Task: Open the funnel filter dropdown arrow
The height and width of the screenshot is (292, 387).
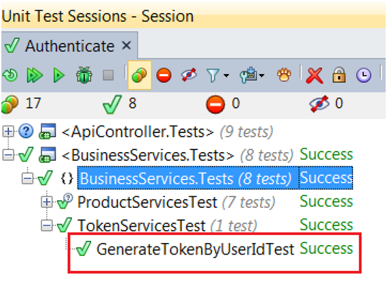Action: 226,75
